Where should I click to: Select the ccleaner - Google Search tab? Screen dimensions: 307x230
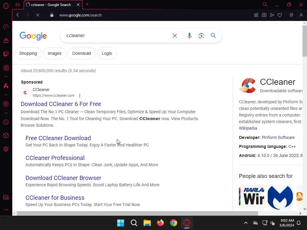tap(51, 5)
